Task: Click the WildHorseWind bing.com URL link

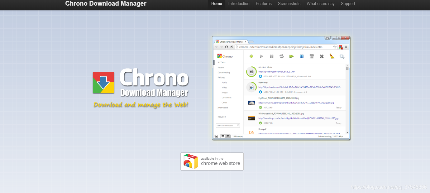Action: click(x=298, y=118)
